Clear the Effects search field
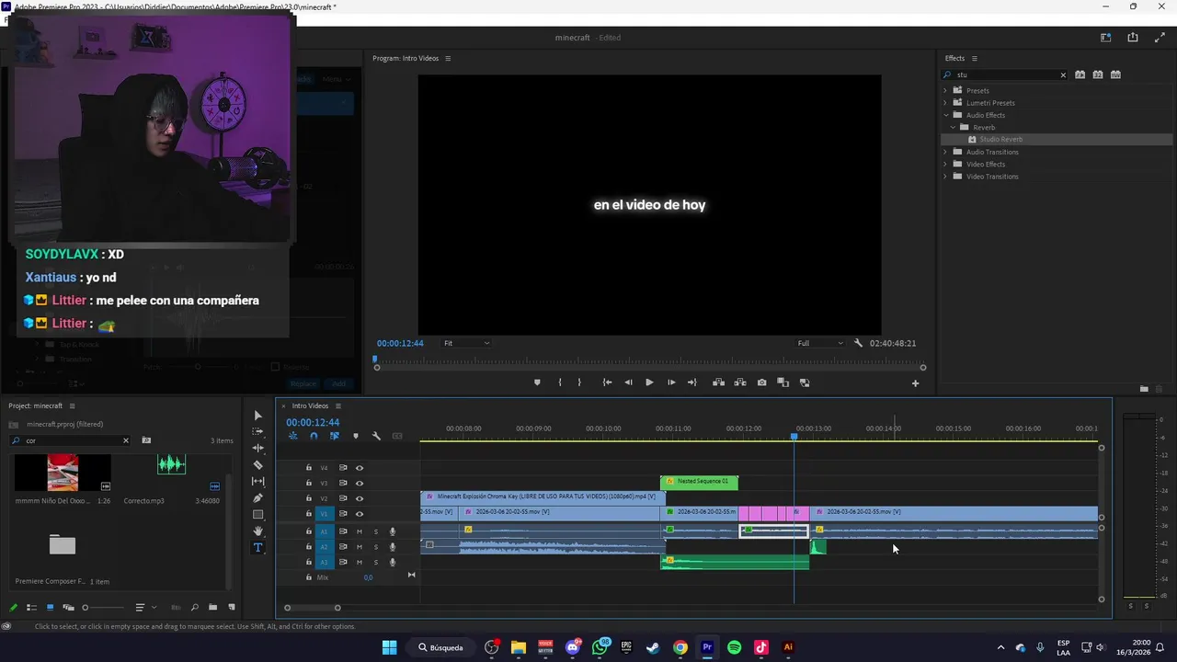 click(x=1063, y=75)
